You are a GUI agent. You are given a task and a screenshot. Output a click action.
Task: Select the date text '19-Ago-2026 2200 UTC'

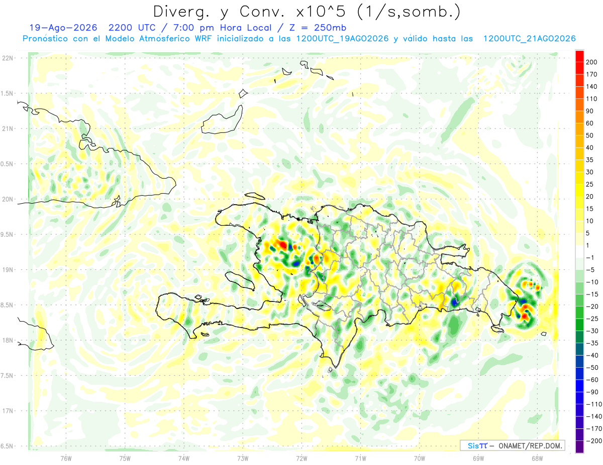coord(92,28)
